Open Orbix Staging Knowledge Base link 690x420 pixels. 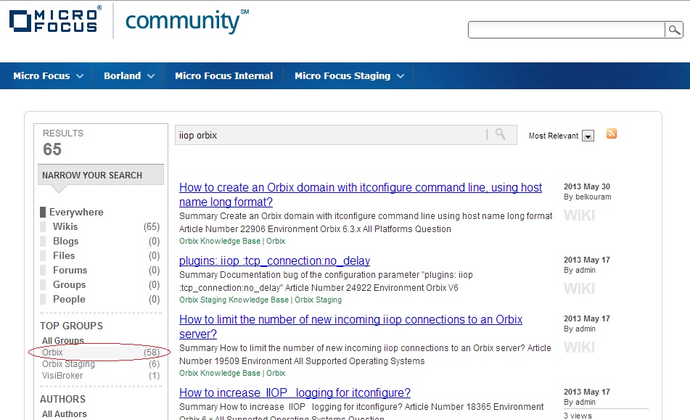point(234,300)
